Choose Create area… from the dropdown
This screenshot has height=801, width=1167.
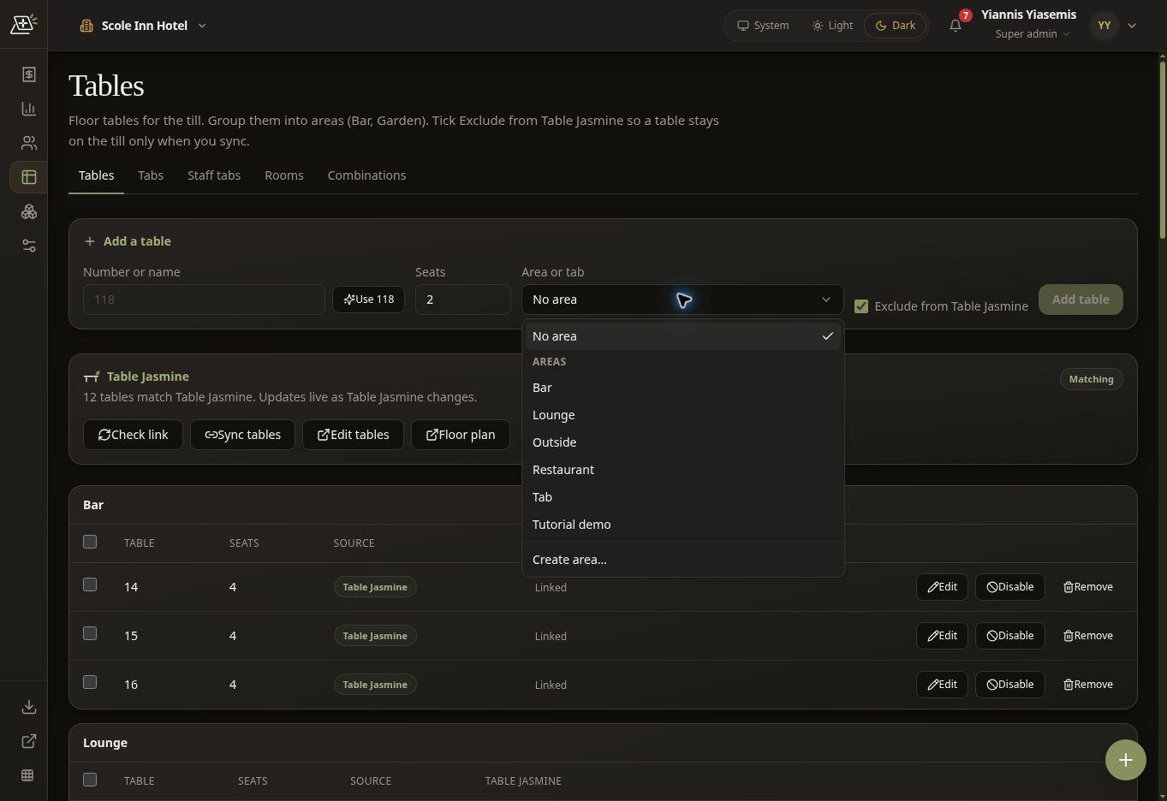tap(682, 560)
